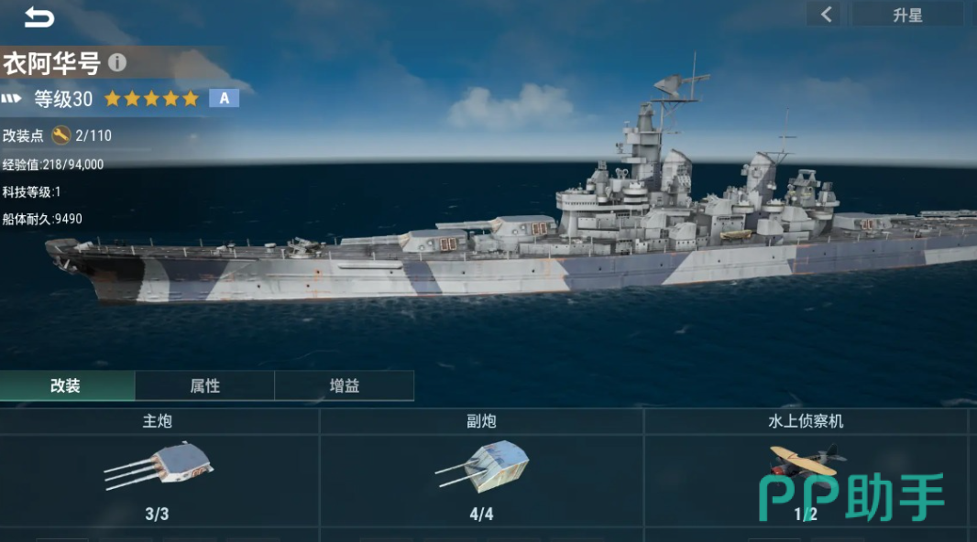Go back with the return arrow icon
977x542 pixels.
click(39, 17)
